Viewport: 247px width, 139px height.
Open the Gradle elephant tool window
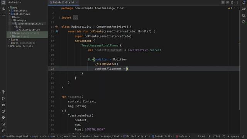(244, 9)
